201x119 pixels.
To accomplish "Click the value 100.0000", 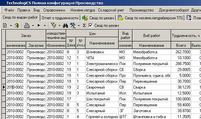I will [x=183, y=99].
